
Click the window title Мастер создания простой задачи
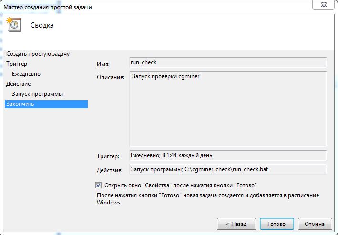click(x=48, y=7)
